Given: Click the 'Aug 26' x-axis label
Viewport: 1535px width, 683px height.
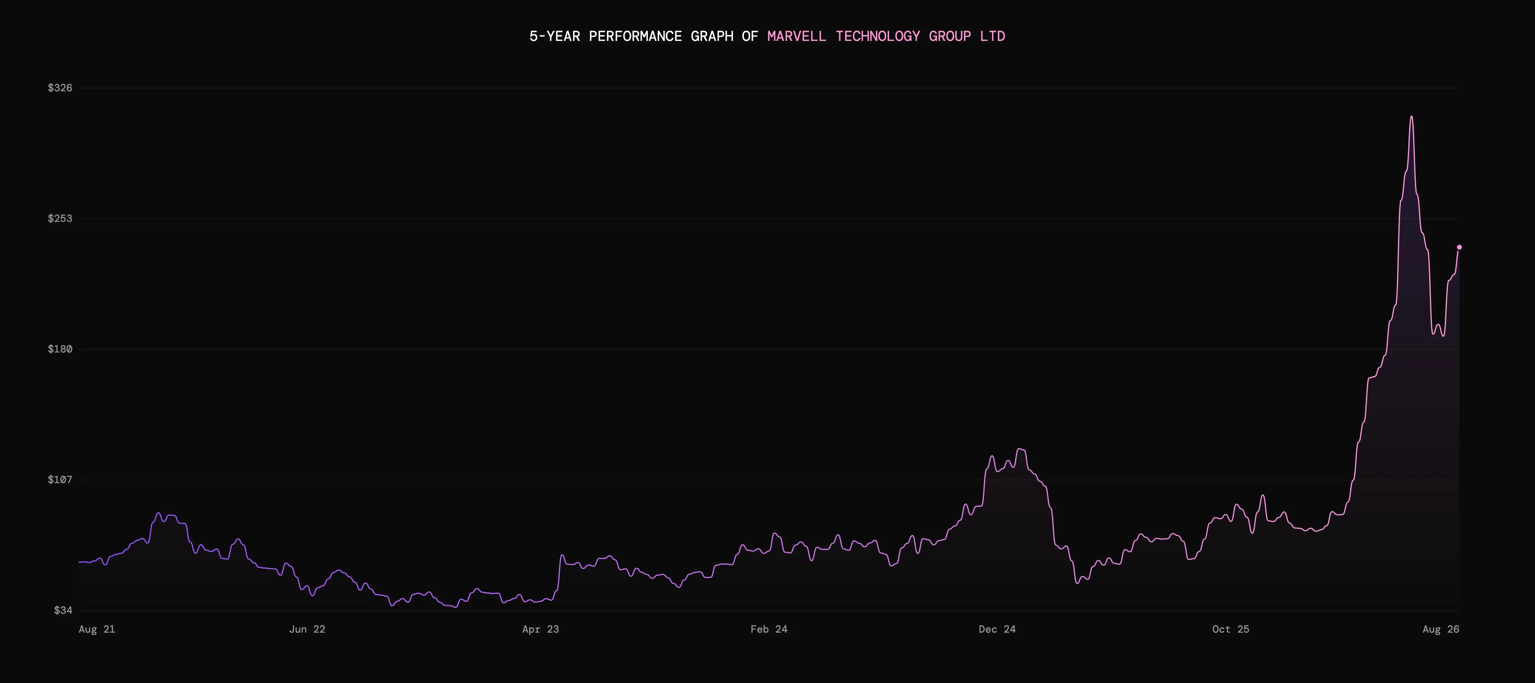Looking at the screenshot, I should pos(1441,629).
